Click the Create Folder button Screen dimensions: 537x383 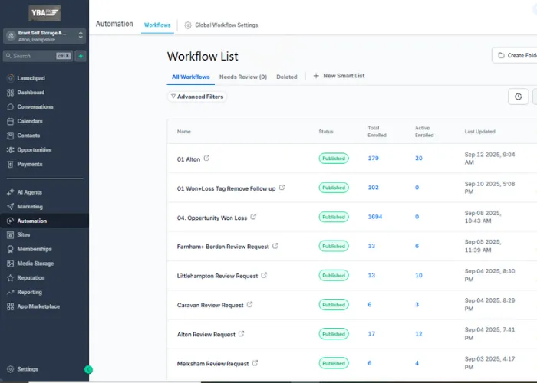tap(515, 55)
